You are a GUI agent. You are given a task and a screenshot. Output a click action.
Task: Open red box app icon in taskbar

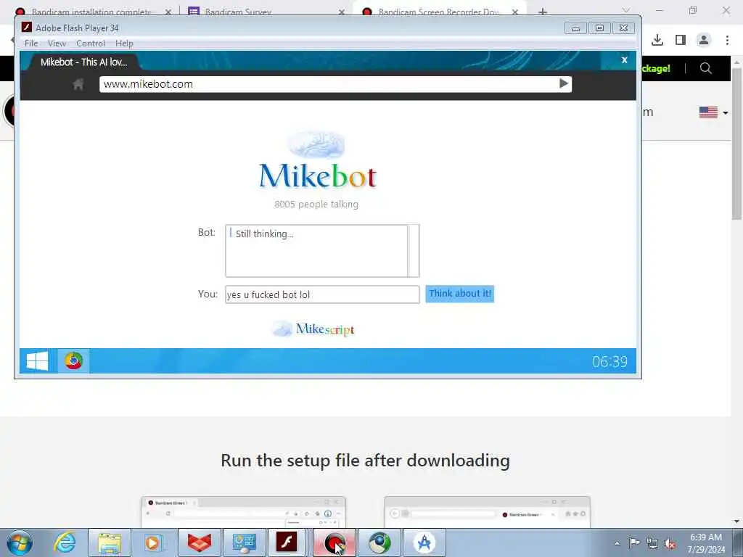tap(199, 542)
